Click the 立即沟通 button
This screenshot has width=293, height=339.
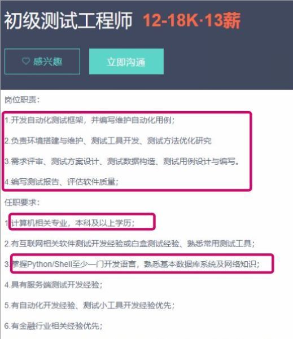click(x=126, y=61)
